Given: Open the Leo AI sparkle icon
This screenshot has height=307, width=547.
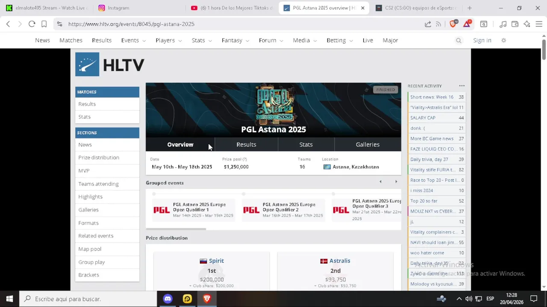Looking at the screenshot, I should 527,24.
